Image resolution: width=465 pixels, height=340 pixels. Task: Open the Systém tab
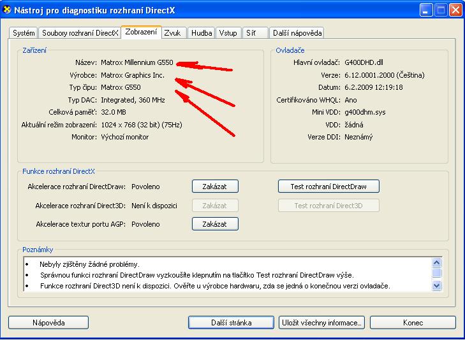coord(24,33)
